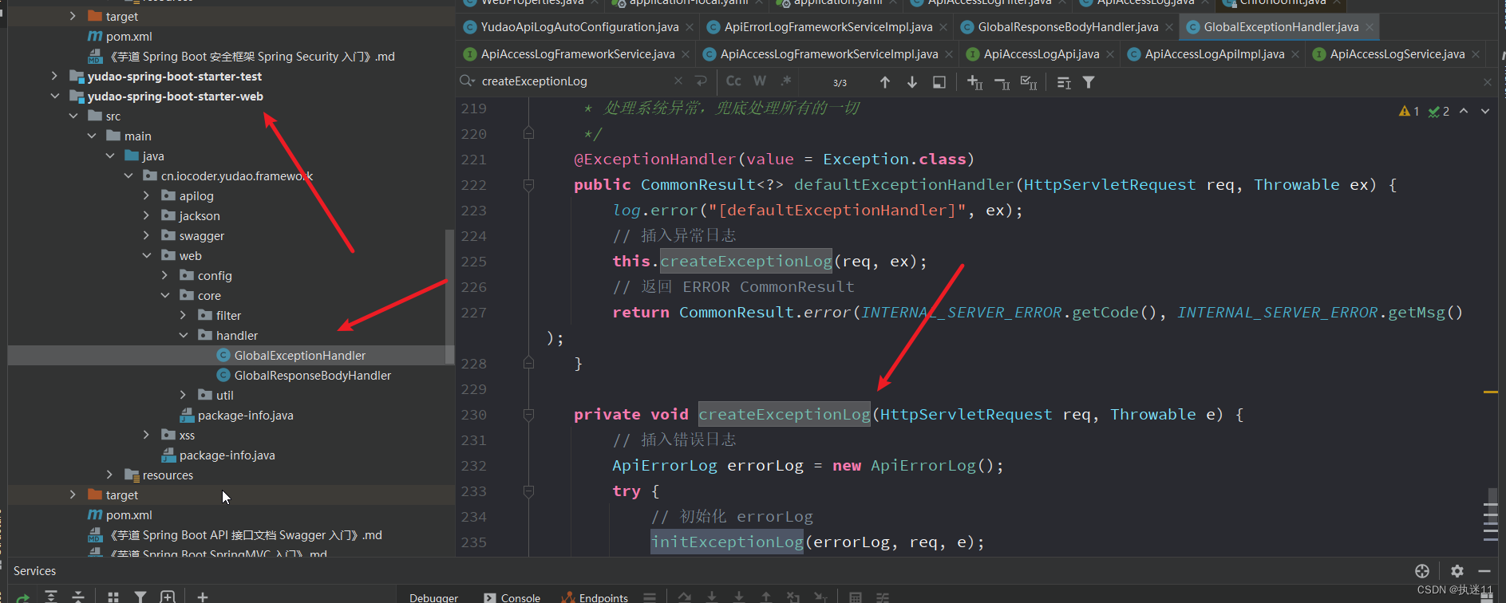Screen dimensions: 1506x603
Task: Open search history magnifier dropdown
Action: tap(468, 81)
